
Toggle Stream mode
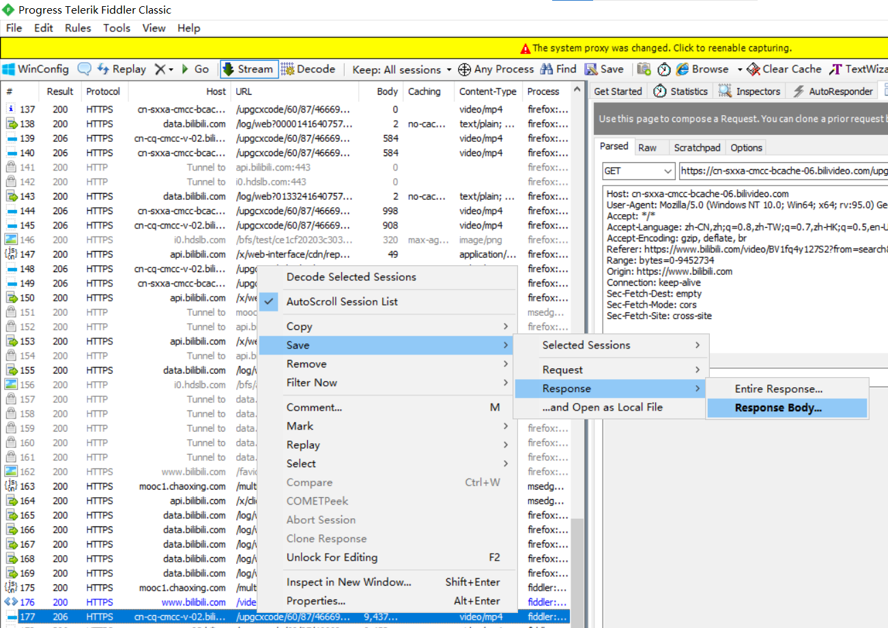click(248, 69)
